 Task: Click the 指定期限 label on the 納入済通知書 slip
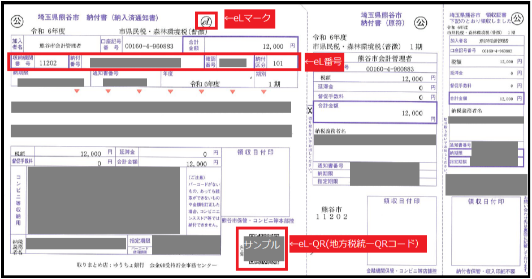pyautogui.click(x=140, y=241)
